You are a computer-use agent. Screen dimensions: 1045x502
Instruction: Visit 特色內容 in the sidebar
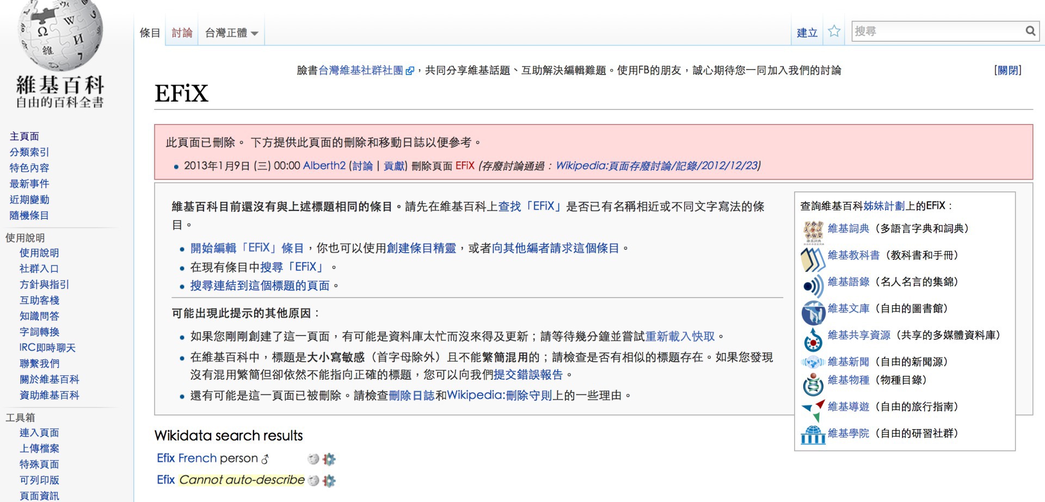29,168
